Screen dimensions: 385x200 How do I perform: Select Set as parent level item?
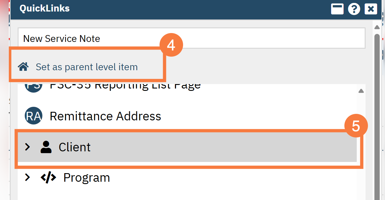tap(87, 67)
